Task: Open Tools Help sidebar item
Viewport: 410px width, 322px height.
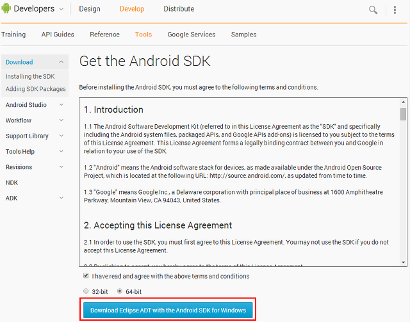Action: [20, 152]
